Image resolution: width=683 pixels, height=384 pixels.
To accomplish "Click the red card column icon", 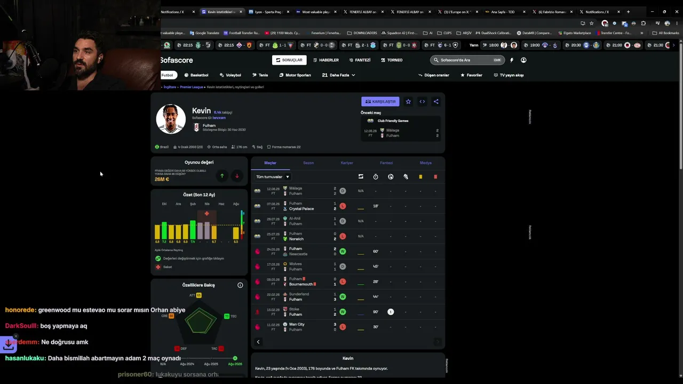I will pos(435,177).
